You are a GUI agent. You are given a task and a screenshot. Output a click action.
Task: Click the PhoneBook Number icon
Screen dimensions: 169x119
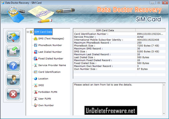click(35, 45)
